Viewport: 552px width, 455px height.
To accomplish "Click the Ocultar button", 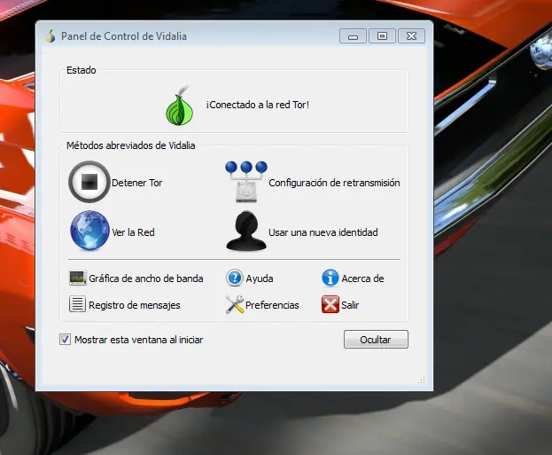I will pos(376,340).
